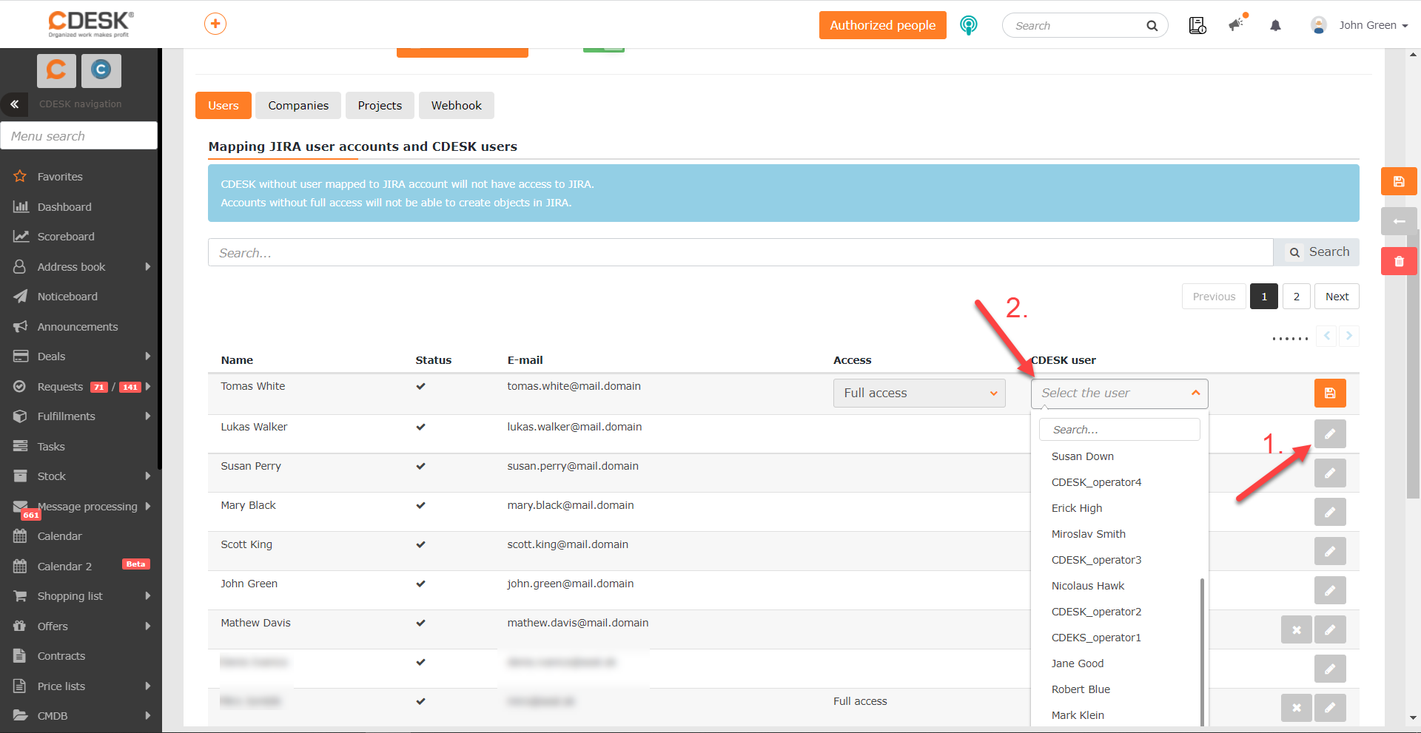
Task: Go to page 2
Action: tap(1297, 297)
